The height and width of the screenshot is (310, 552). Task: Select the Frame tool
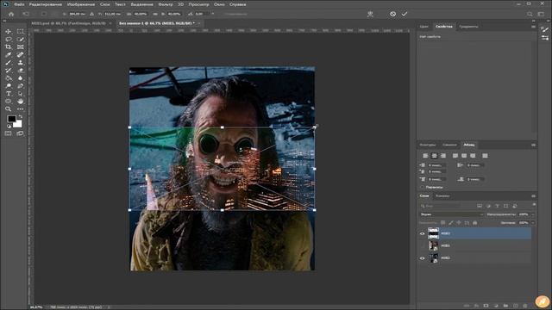pos(21,47)
